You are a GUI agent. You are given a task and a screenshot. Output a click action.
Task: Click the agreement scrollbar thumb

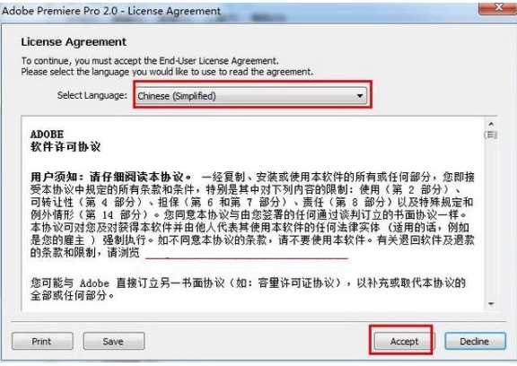coord(491,135)
